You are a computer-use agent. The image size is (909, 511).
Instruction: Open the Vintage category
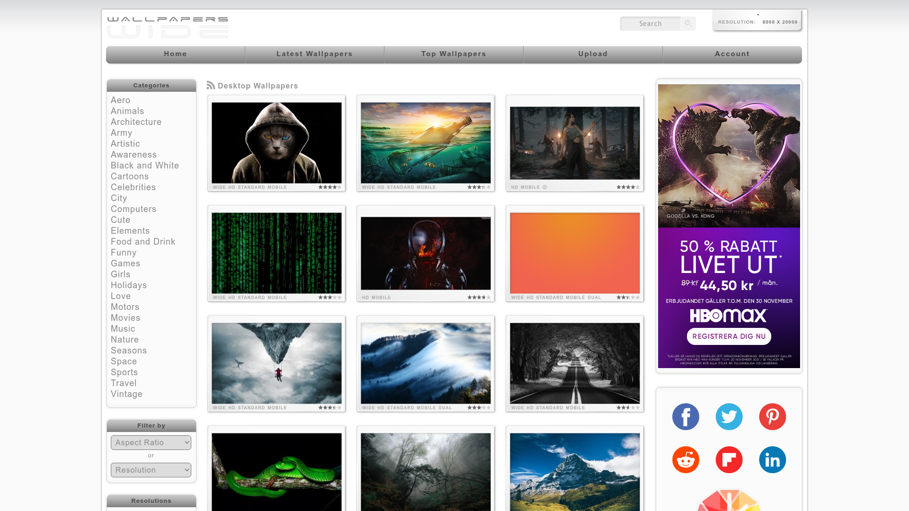coord(127,394)
